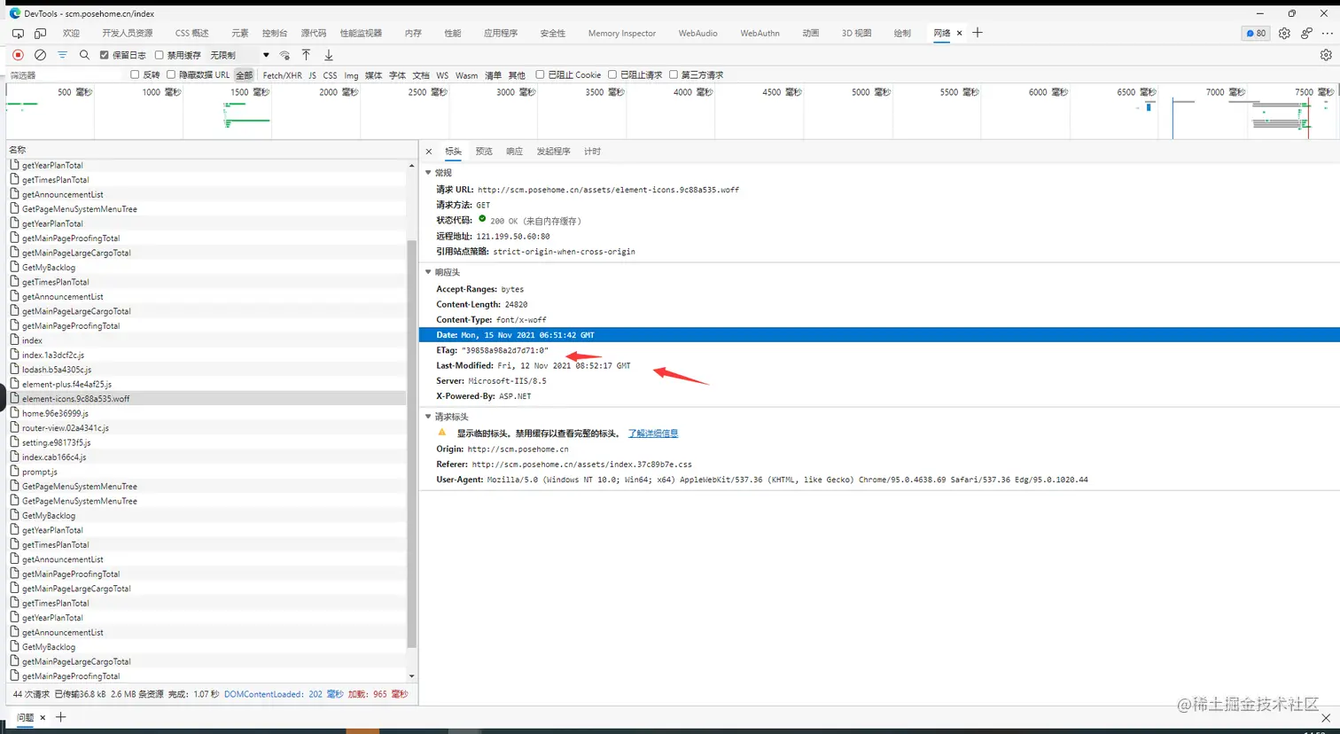Open DevTools settings gear at top
The image size is (1340, 734).
(x=1284, y=33)
